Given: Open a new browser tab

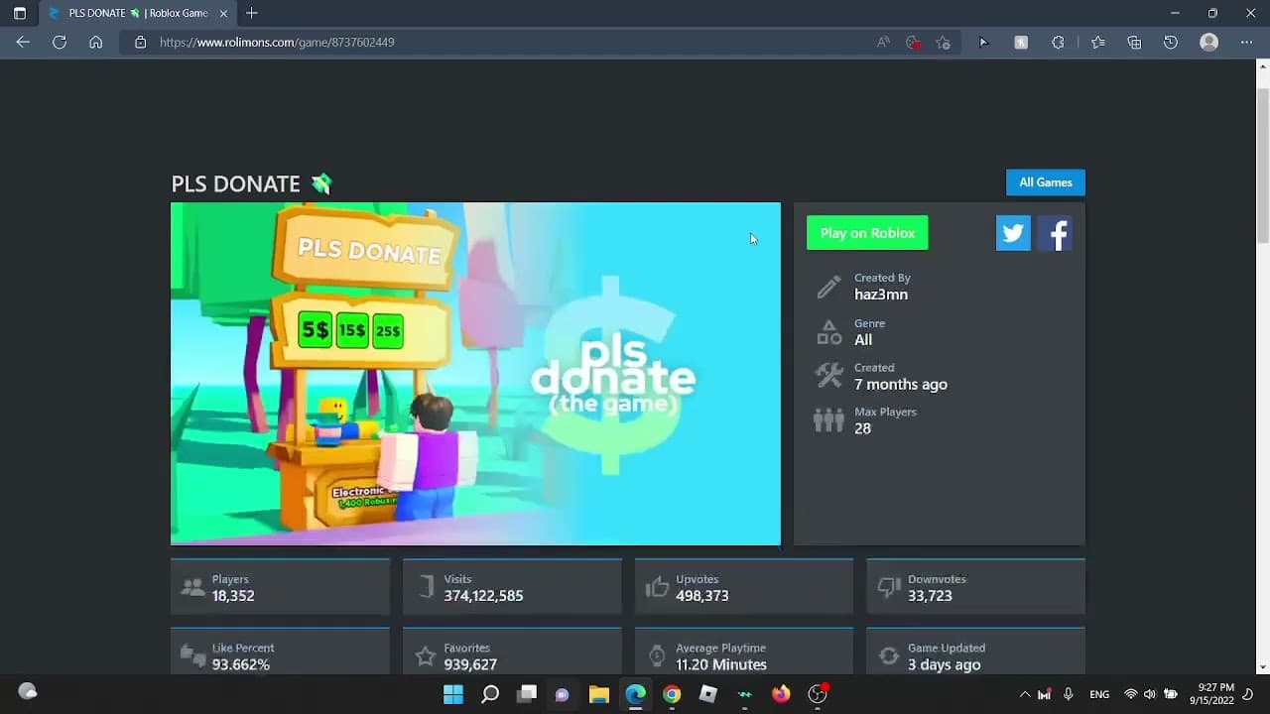Looking at the screenshot, I should click(x=251, y=14).
